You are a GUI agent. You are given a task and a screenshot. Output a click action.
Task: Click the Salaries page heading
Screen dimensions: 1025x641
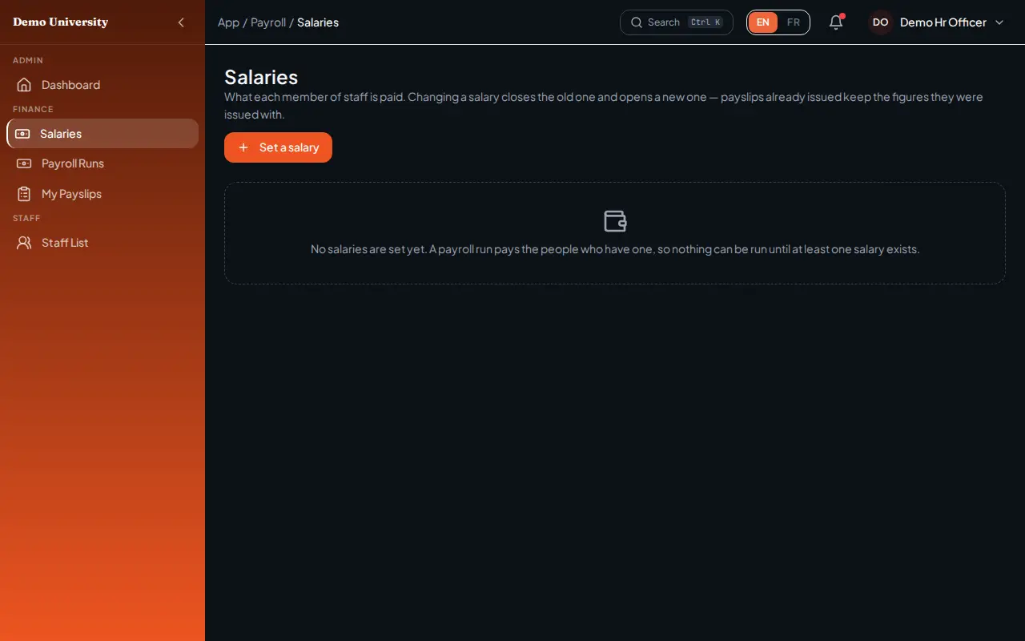(261, 77)
